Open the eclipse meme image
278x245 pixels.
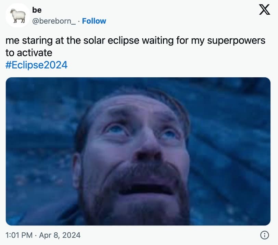click(x=138, y=151)
